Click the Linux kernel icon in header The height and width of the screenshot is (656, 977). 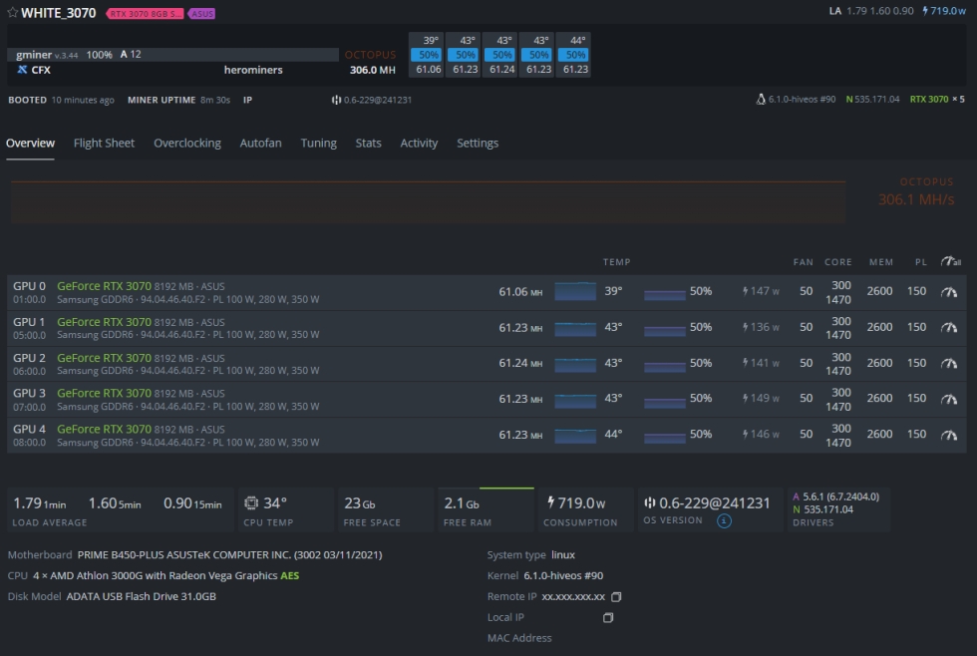[x=760, y=99]
